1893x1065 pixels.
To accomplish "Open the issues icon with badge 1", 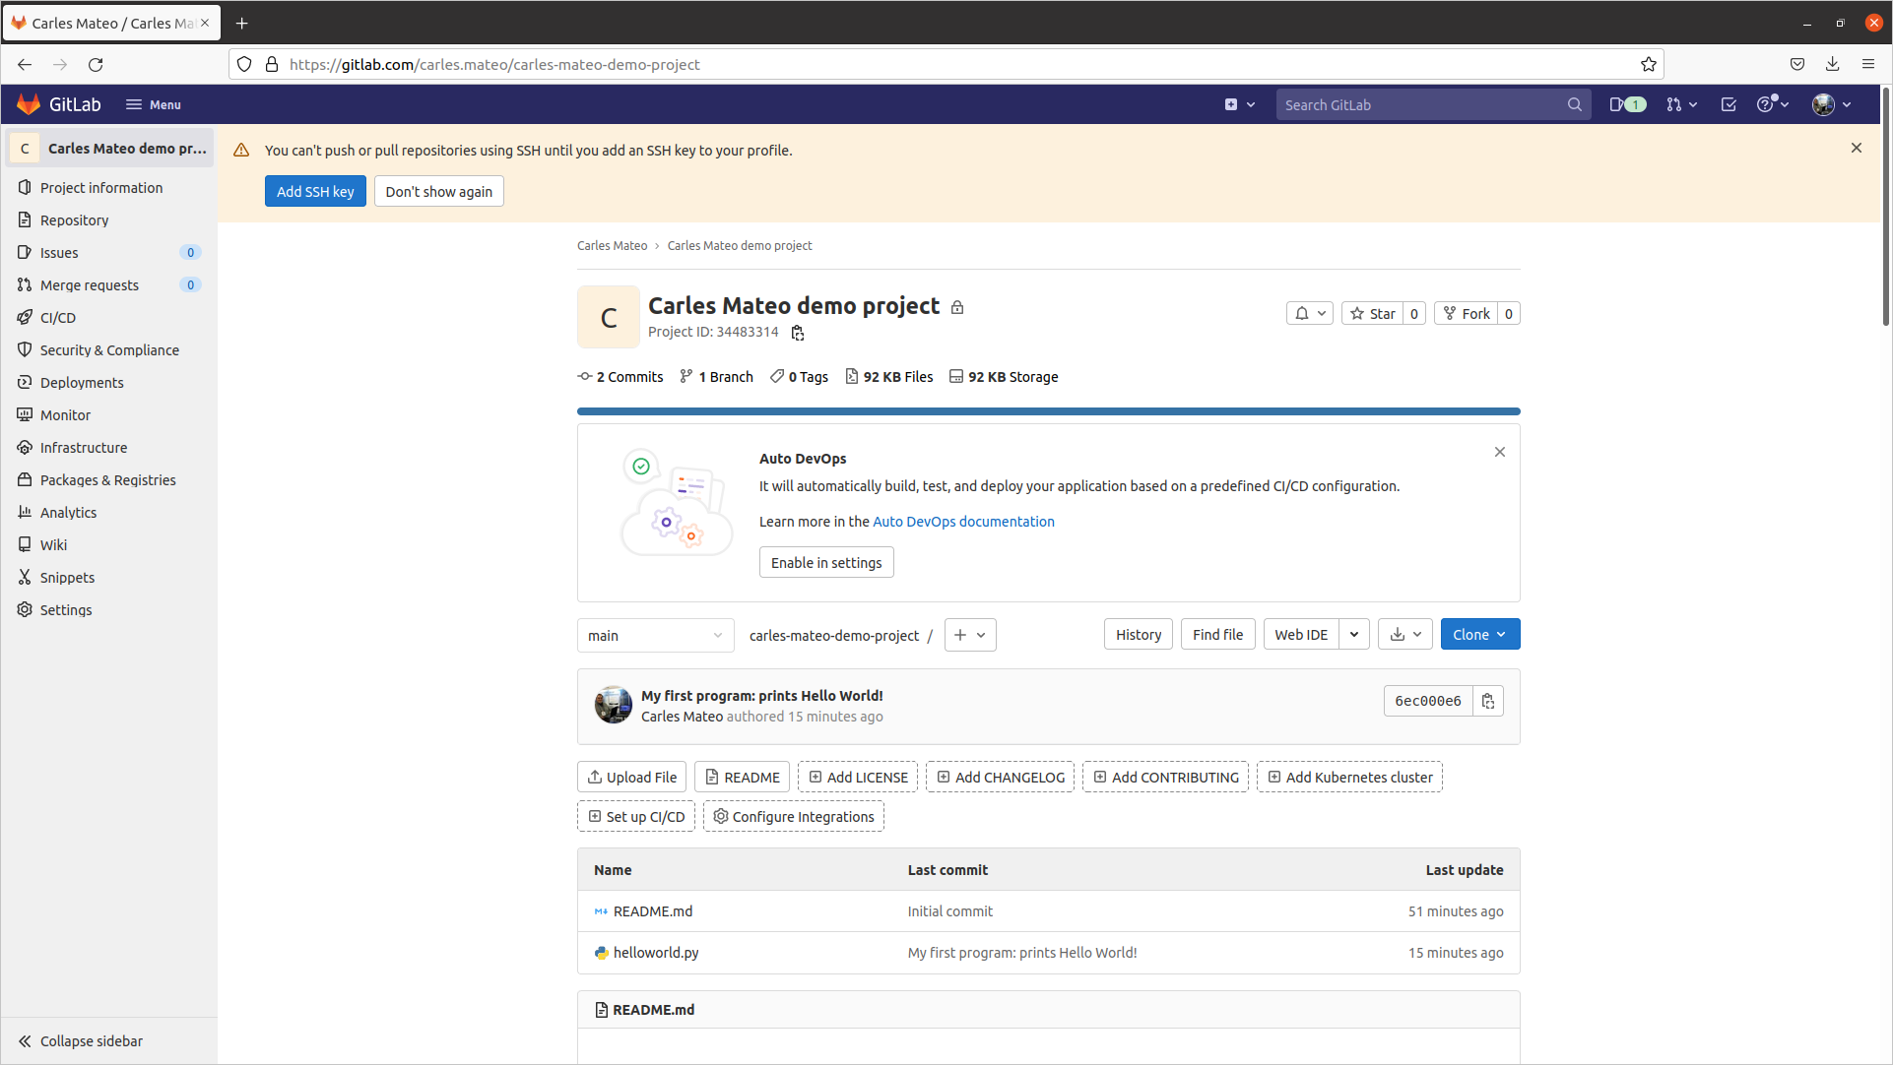I will [x=1627, y=104].
